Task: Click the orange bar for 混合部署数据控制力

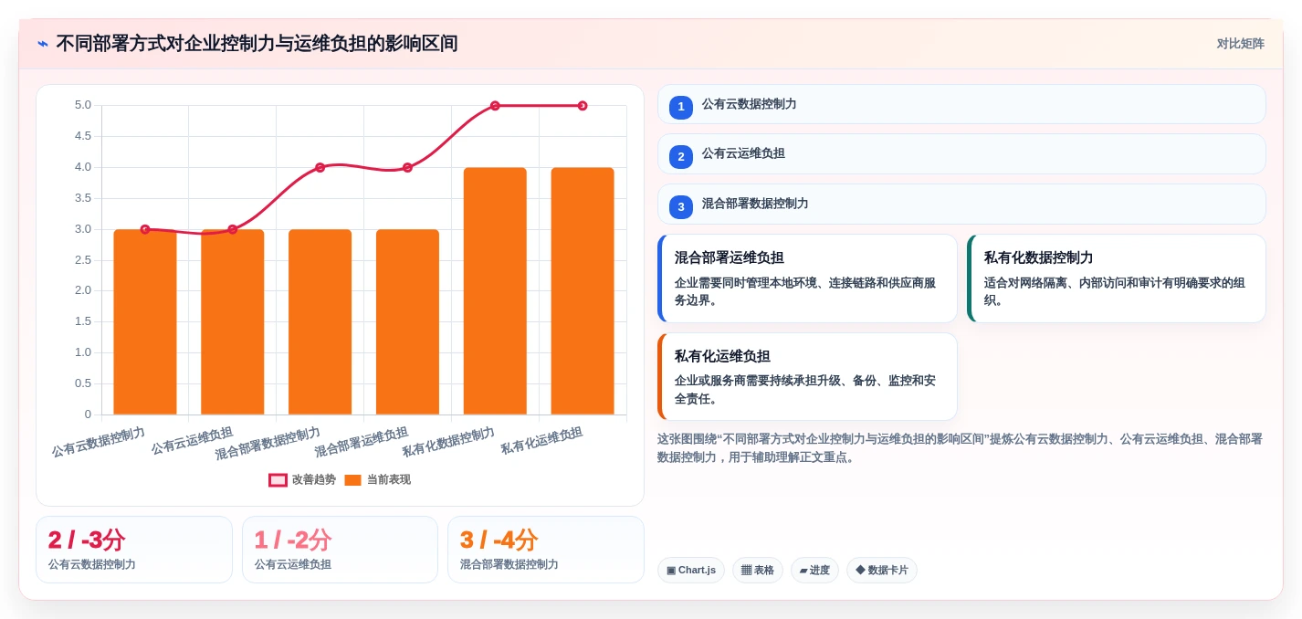Action: (320, 321)
